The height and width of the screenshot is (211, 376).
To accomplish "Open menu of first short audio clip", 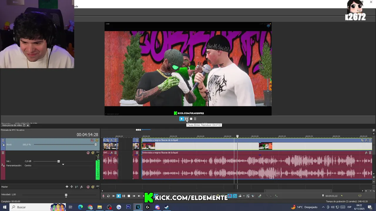I will tap(115, 153).
